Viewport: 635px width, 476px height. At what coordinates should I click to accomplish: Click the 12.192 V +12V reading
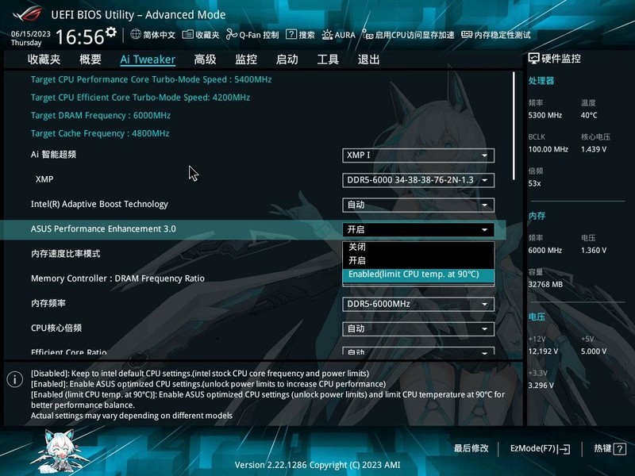point(543,351)
